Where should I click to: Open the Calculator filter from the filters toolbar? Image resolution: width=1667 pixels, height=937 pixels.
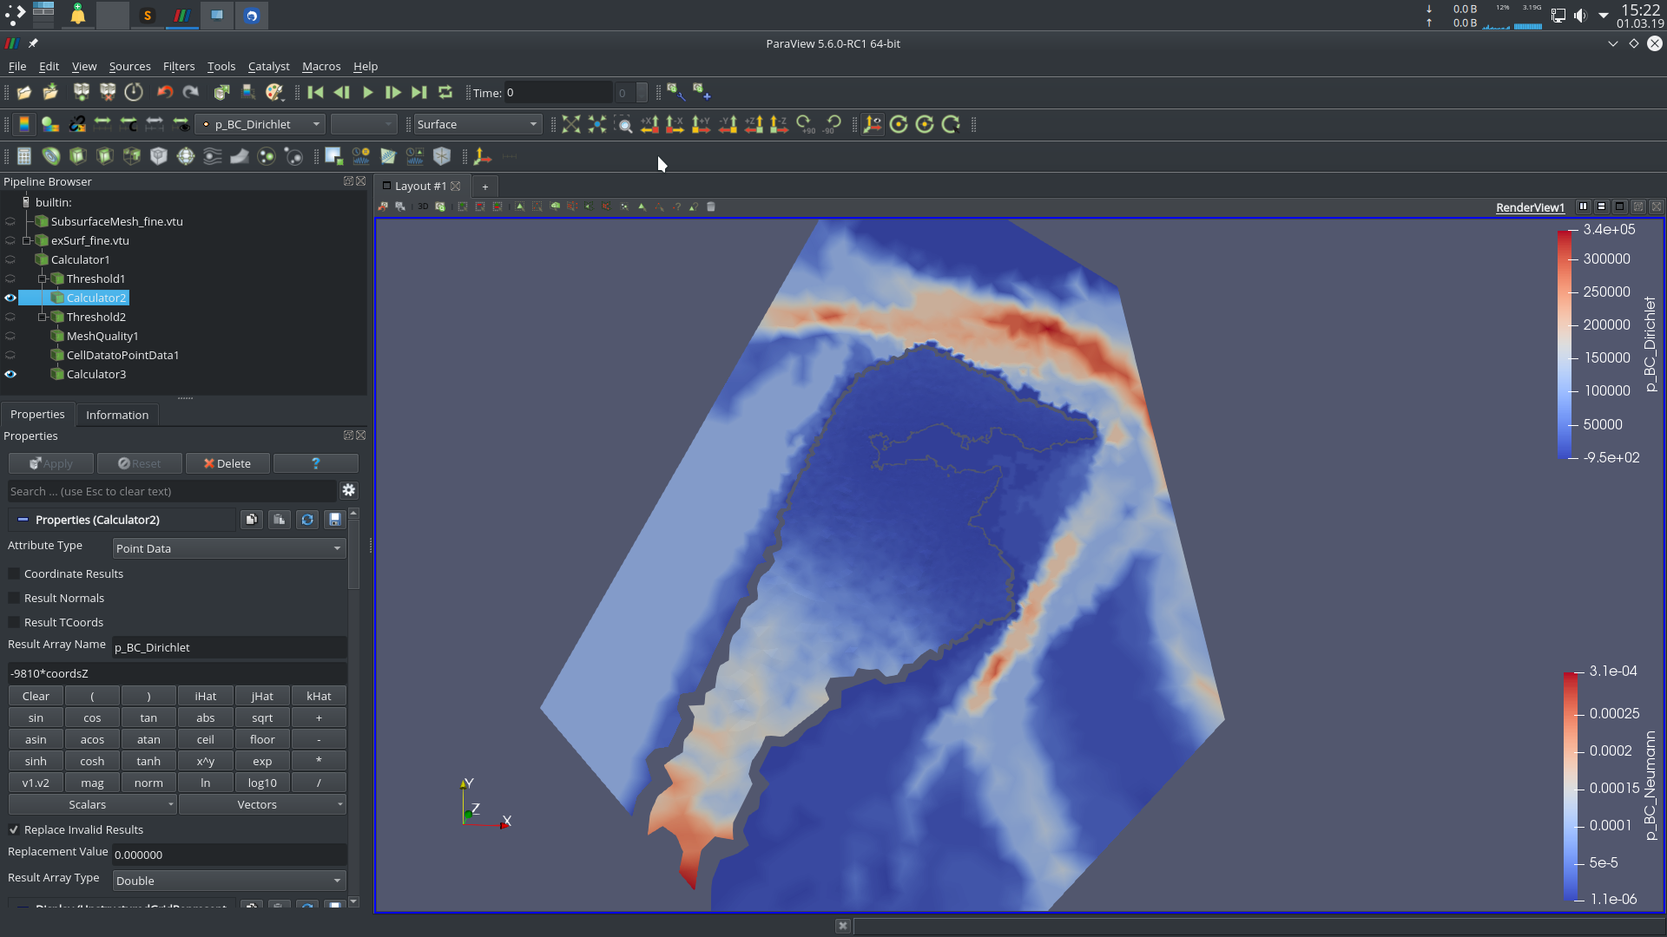pos(23,156)
